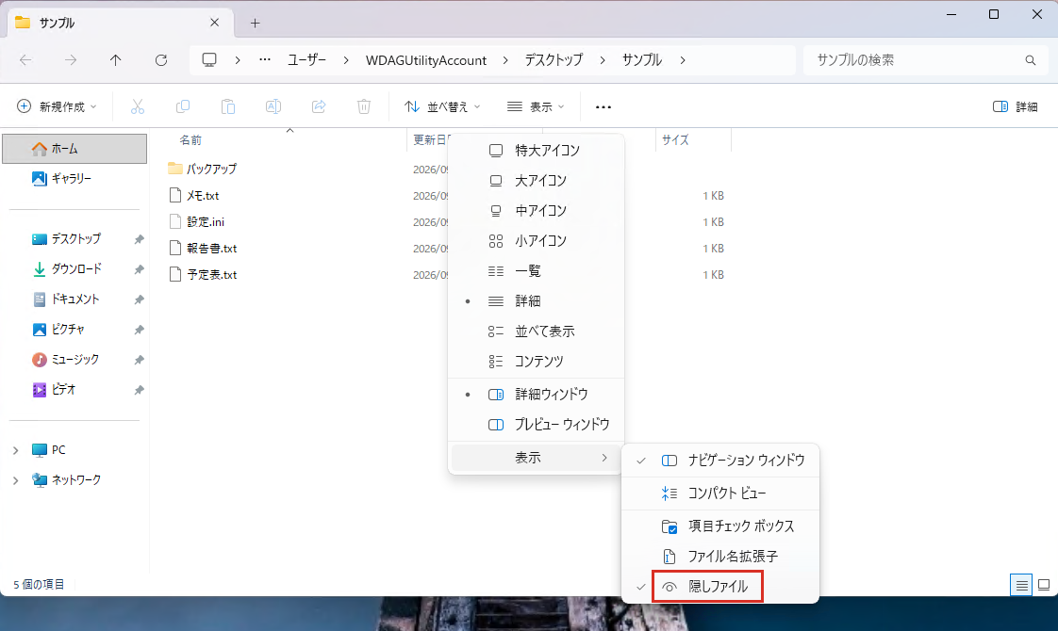1058x631 pixels.
Task: Go forward with the right arrow
Action: tap(71, 60)
